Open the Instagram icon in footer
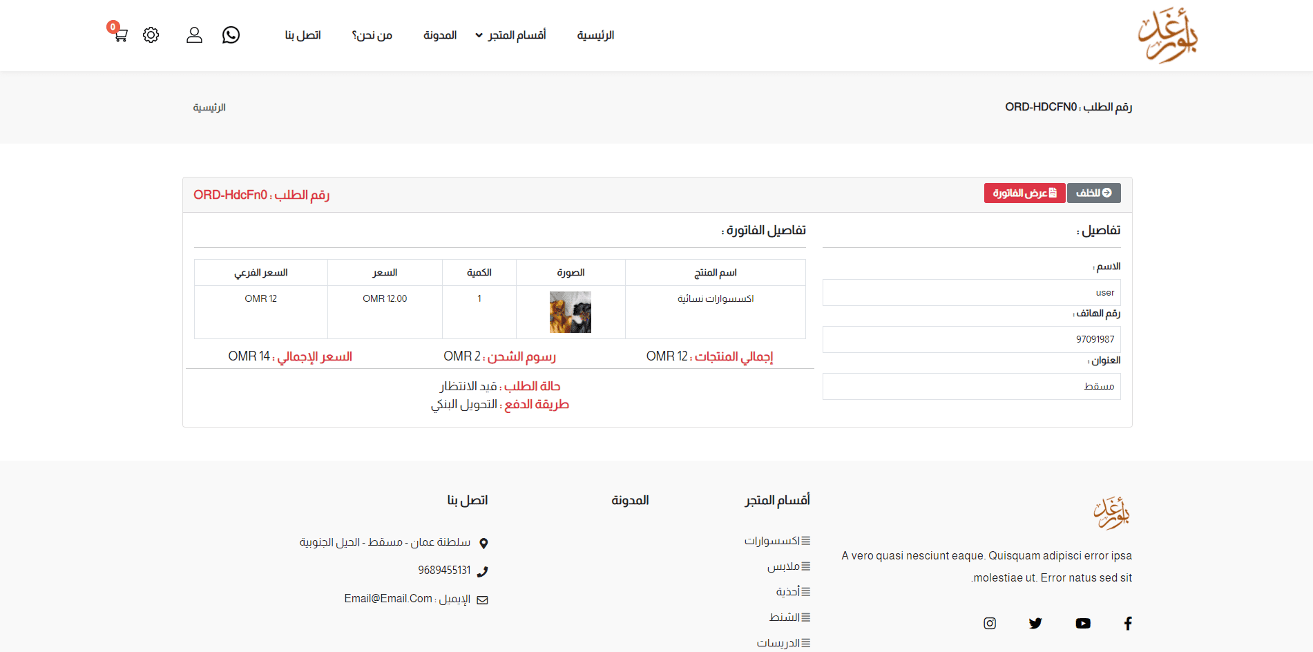This screenshot has width=1313, height=652. [x=990, y=623]
